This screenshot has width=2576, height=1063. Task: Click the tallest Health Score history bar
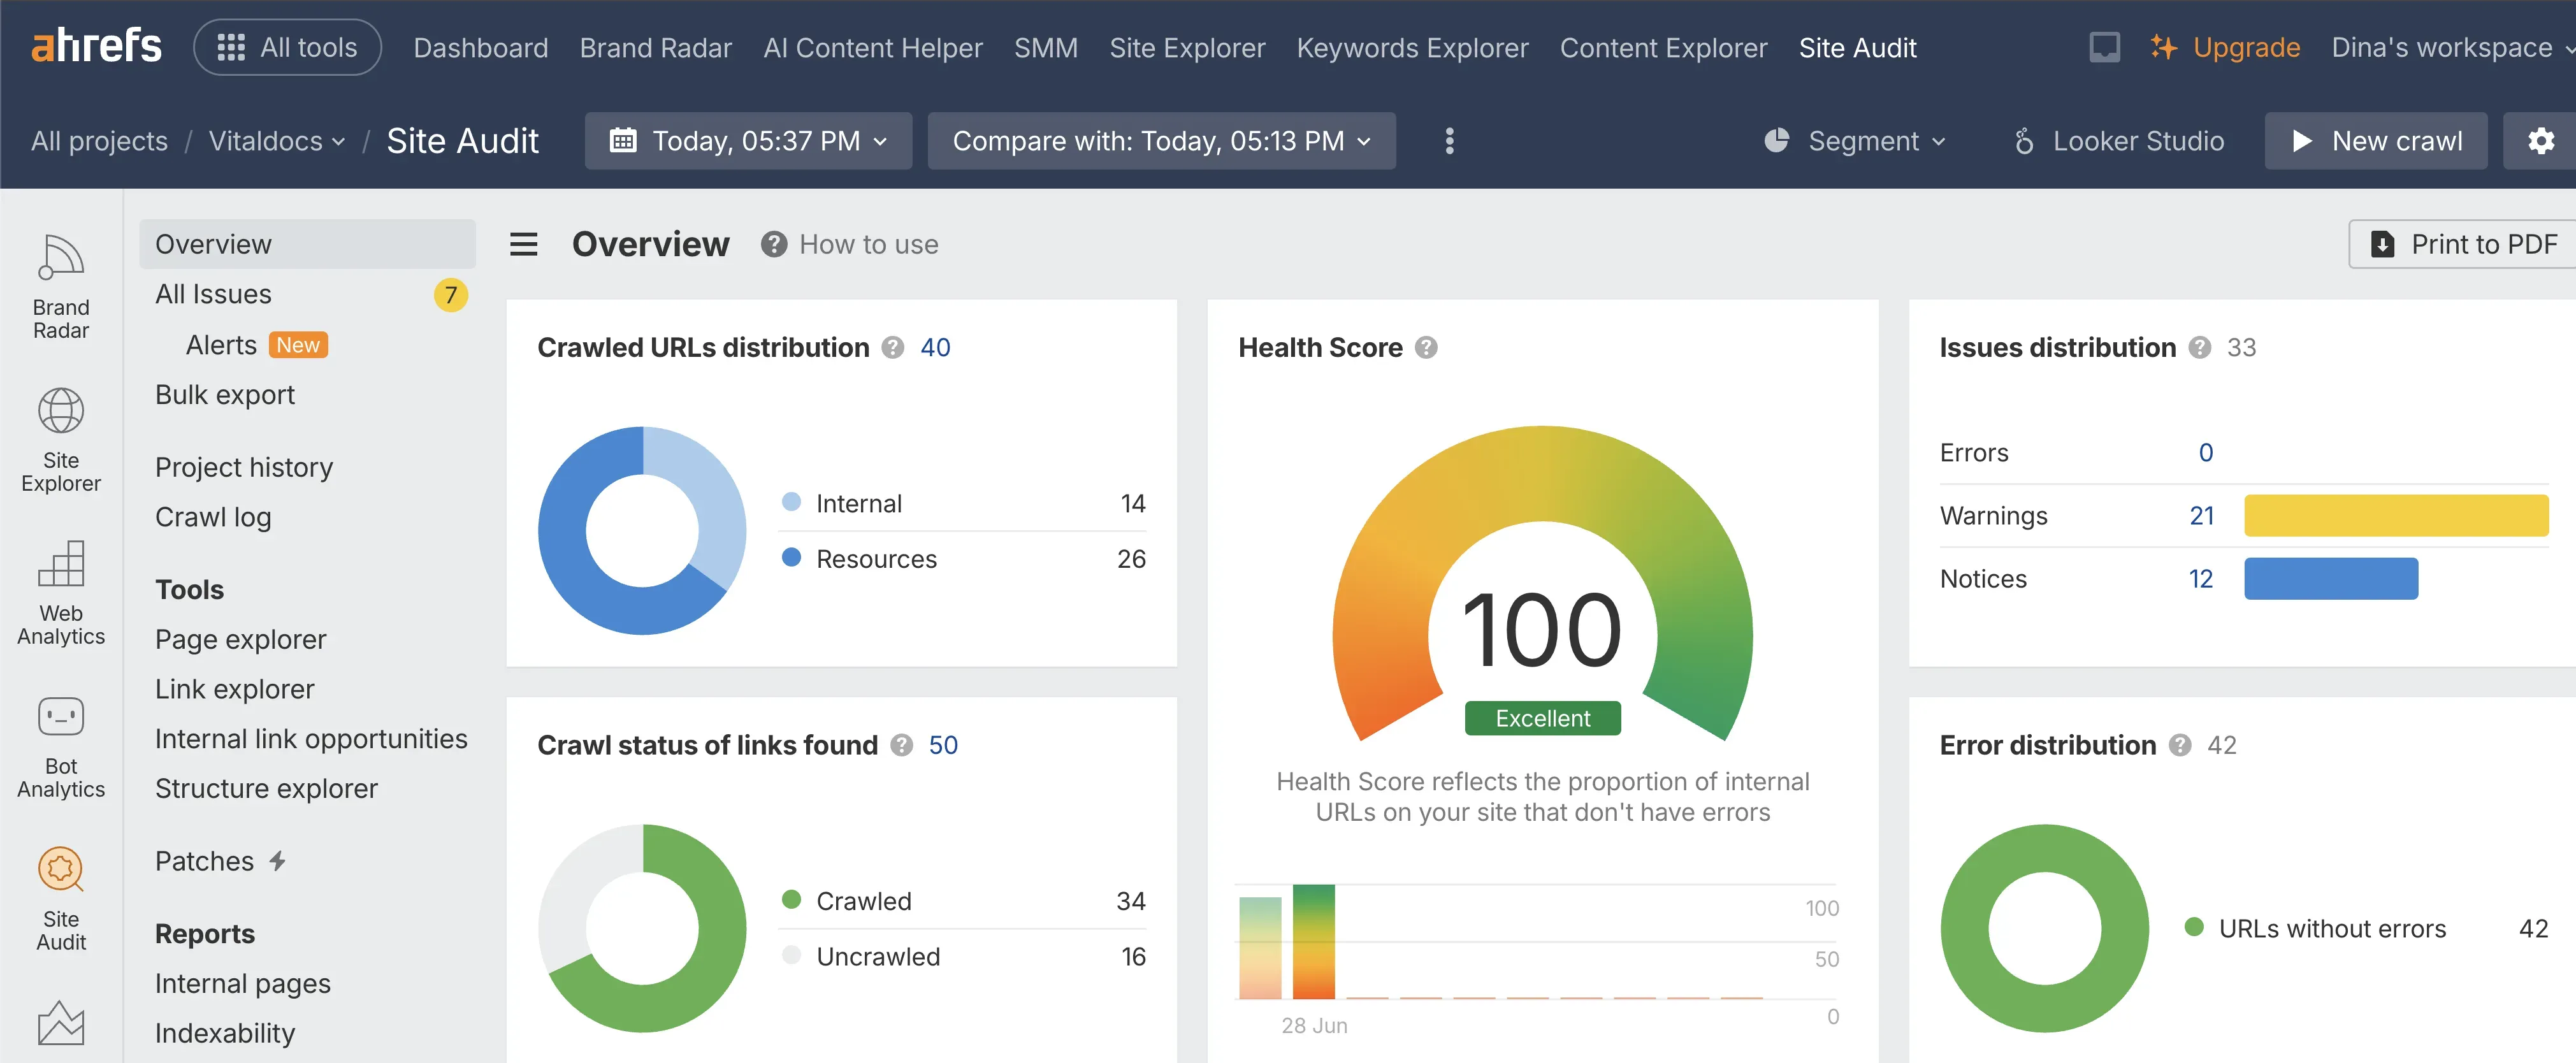pos(1313,941)
